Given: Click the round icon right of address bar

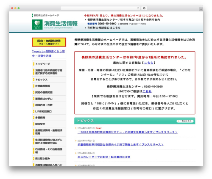Looking at the screenshot, I should tap(144, 8).
